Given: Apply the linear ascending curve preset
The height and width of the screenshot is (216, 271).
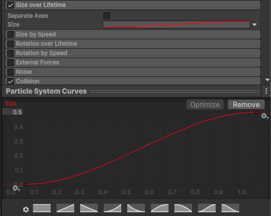Looking at the screenshot, I should point(65,208).
